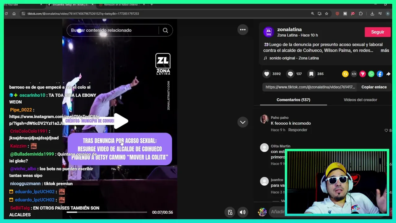Click the search magnifier in related content bar
Screen dimensions: 396x223
165,30
